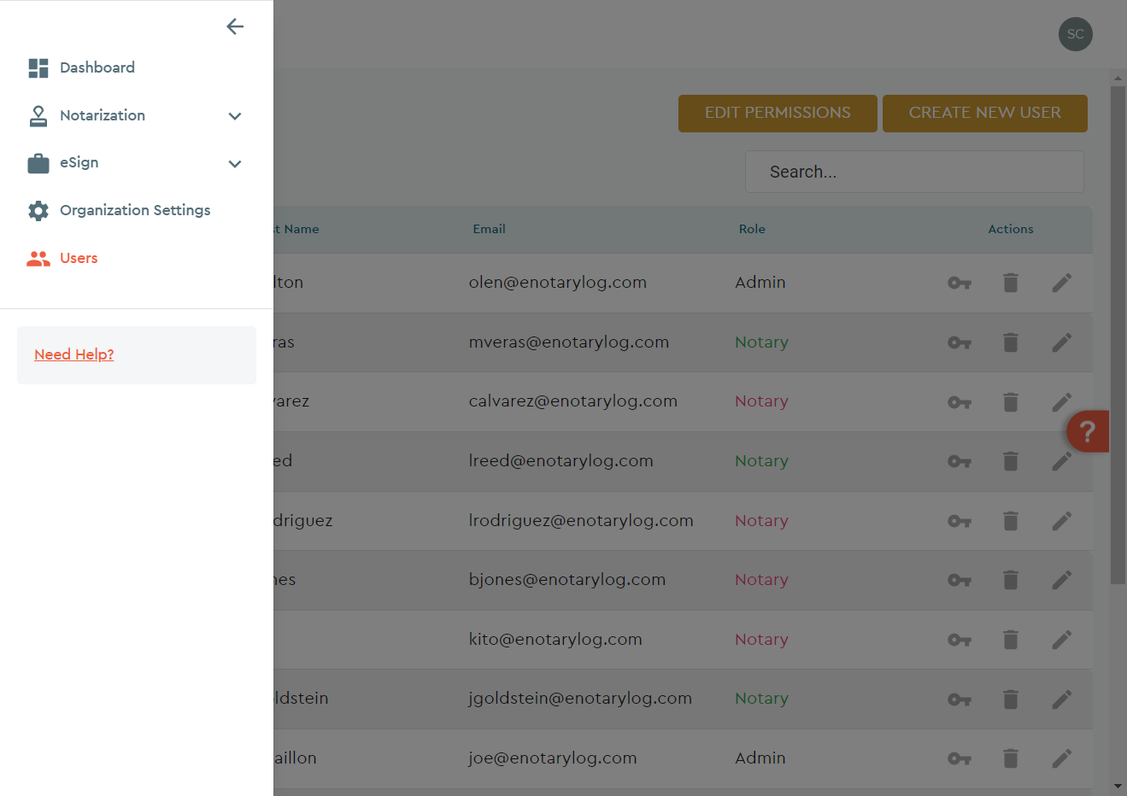
Task: Click the EDIT PERMISSIONS button
Action: click(x=778, y=114)
